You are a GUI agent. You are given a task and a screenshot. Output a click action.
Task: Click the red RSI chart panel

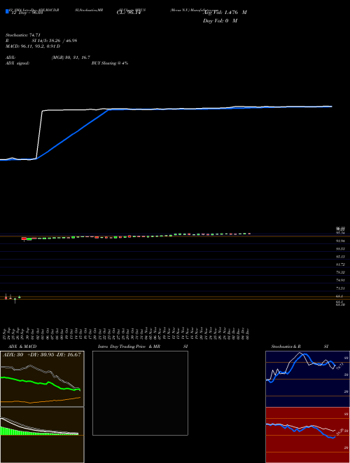click(x=307, y=435)
